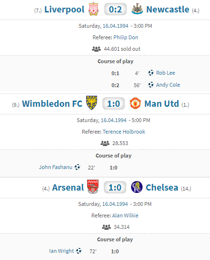This screenshot has width=210, height=260.
Task: Click the Arsenal club crest
Action: [93, 187]
